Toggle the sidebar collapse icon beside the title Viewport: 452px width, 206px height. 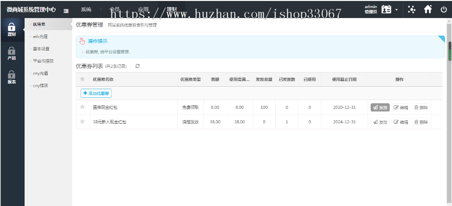pyautogui.click(x=66, y=11)
